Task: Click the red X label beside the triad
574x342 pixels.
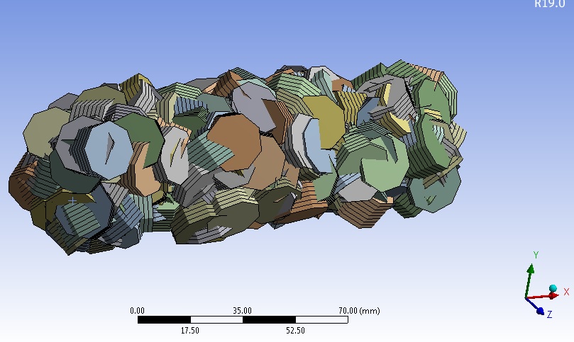Action: pos(566,292)
